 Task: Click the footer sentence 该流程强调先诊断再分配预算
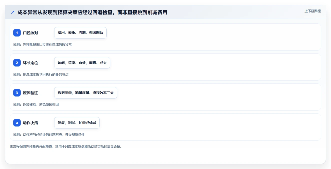(31, 146)
